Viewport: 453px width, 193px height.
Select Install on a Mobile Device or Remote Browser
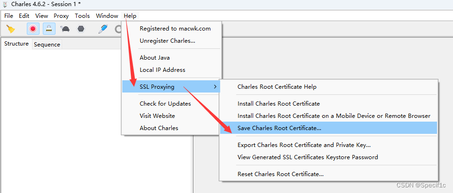[328, 116]
